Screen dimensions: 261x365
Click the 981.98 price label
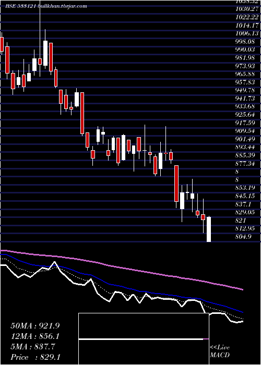pos(246,58)
